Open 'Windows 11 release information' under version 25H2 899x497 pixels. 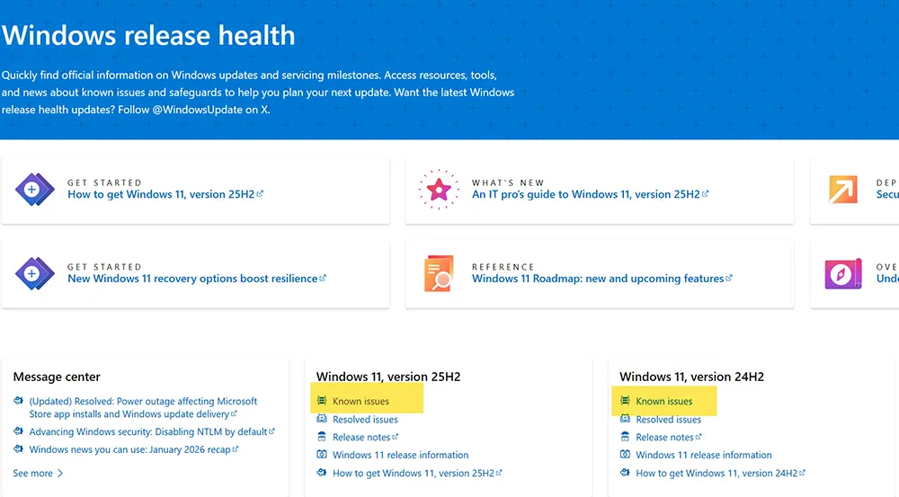400,455
